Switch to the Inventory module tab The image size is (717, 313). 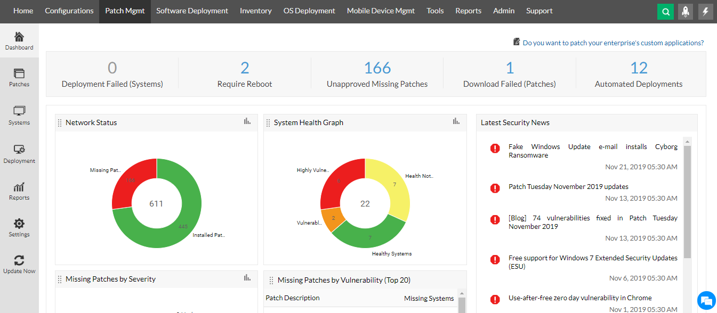pyautogui.click(x=255, y=11)
